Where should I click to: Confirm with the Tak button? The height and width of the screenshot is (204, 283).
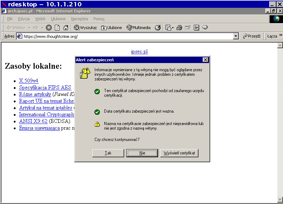pyautogui.click(x=108, y=153)
